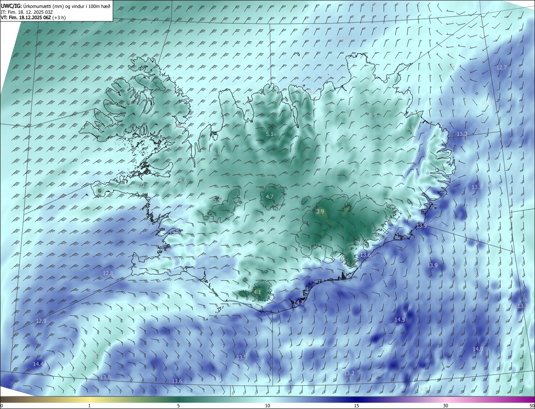535x409 pixels.
Task: Click the 4.1 value label on the map
Action: (x=257, y=292)
